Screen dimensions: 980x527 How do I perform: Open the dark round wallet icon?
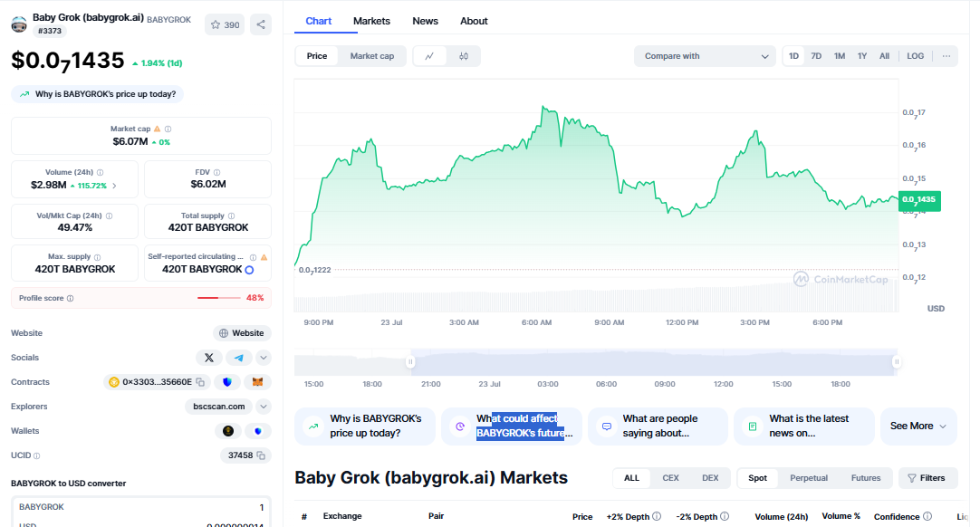click(x=228, y=431)
